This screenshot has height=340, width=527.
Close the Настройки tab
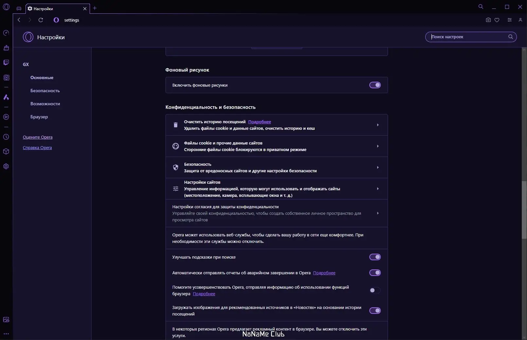coord(85,8)
